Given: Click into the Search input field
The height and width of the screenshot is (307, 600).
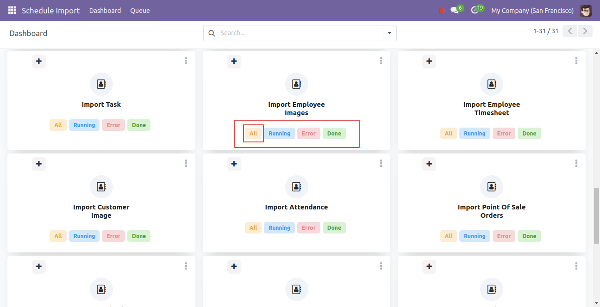Looking at the screenshot, I should 300,33.
